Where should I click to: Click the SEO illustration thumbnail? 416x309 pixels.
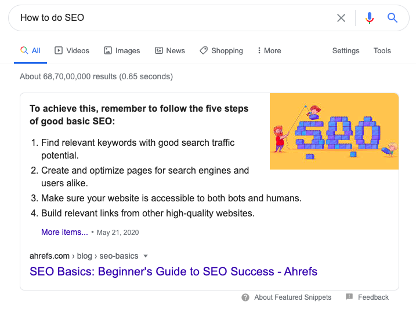pyautogui.click(x=334, y=131)
